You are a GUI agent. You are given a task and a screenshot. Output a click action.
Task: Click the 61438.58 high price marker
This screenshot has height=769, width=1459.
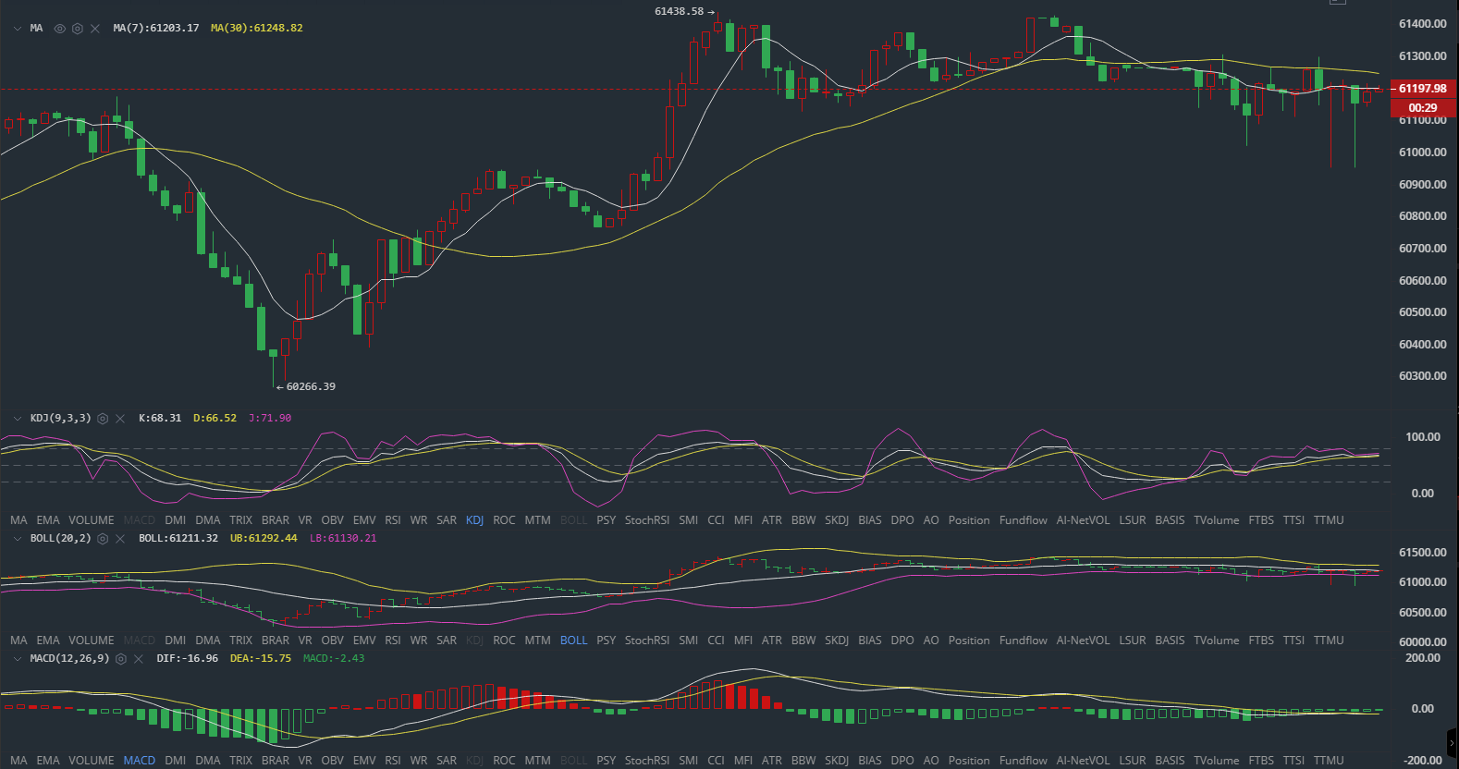pyautogui.click(x=679, y=12)
